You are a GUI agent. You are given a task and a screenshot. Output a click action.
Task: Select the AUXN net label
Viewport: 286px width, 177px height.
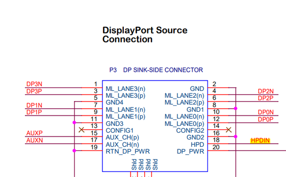pos(35,140)
